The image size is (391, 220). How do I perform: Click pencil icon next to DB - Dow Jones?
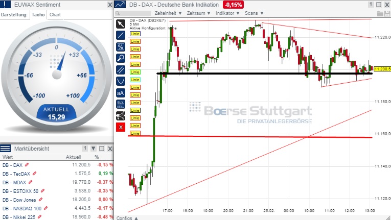click(x=40, y=200)
